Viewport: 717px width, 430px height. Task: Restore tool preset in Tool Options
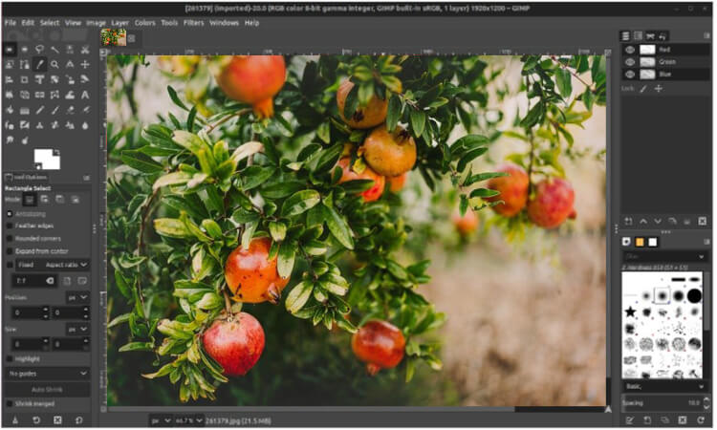36,419
